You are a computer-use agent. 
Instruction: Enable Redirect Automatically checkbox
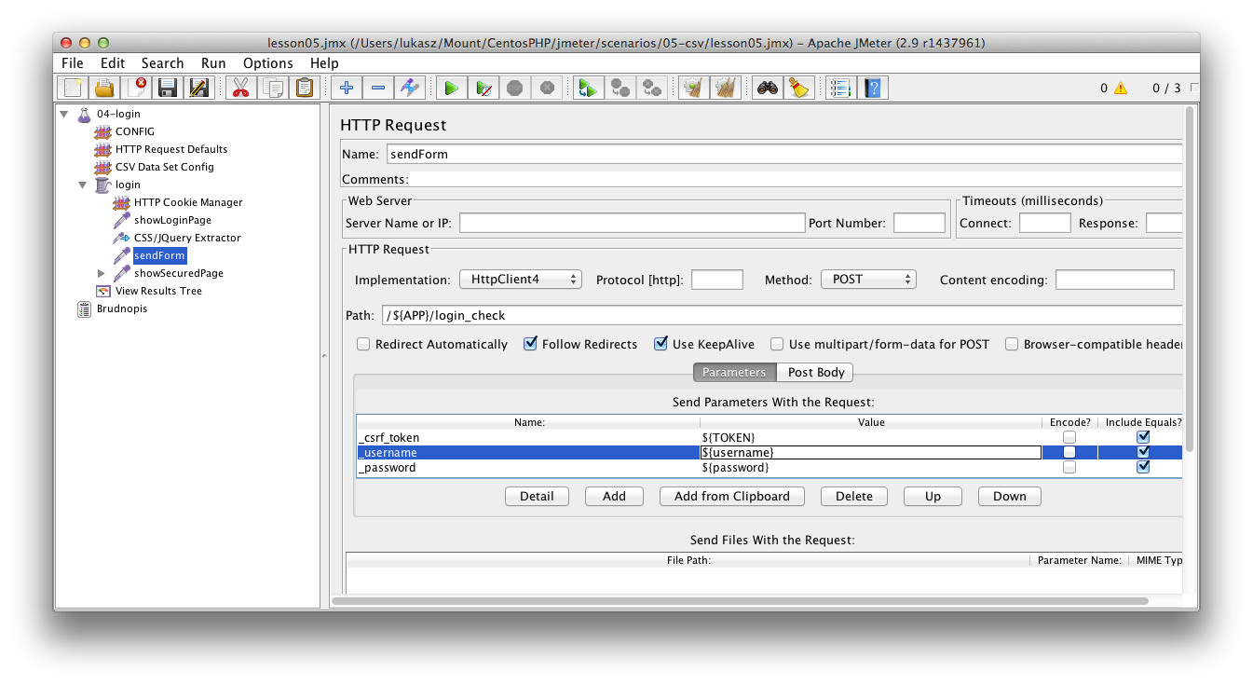[363, 344]
